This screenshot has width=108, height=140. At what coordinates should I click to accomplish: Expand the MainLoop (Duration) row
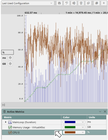click(x=6, y=122)
